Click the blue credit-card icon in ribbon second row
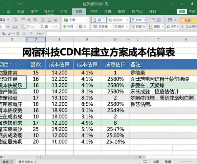Image resolution: width=197 pixels, height=164 pixels. pos(95,27)
